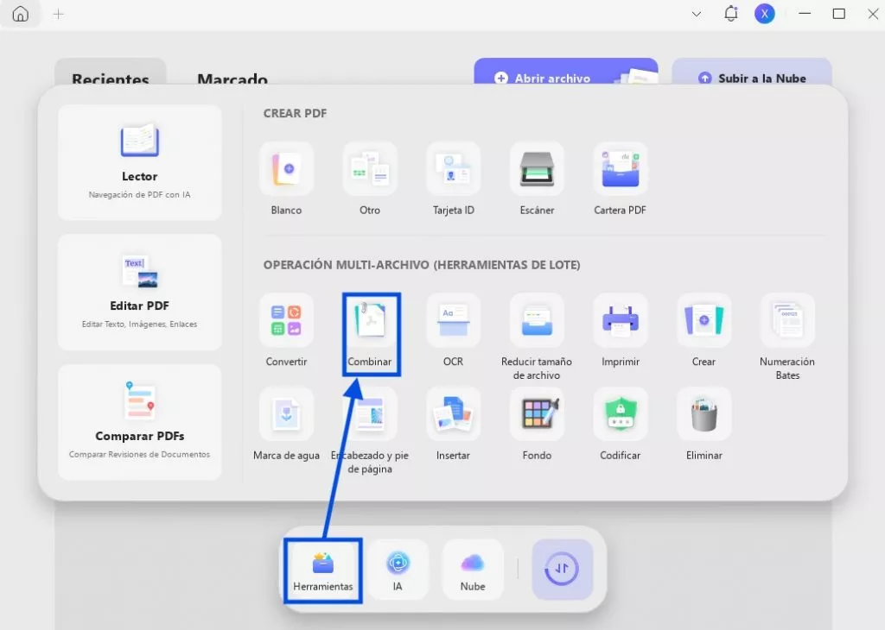Minimize the application window
The image size is (885, 630).
[805, 14]
